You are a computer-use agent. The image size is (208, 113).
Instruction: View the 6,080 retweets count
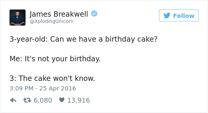43,101
